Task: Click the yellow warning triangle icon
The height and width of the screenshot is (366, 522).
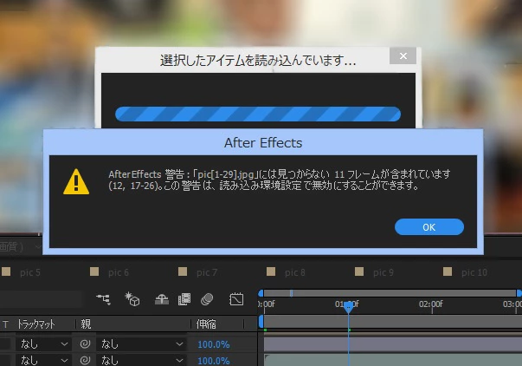Action: click(76, 182)
